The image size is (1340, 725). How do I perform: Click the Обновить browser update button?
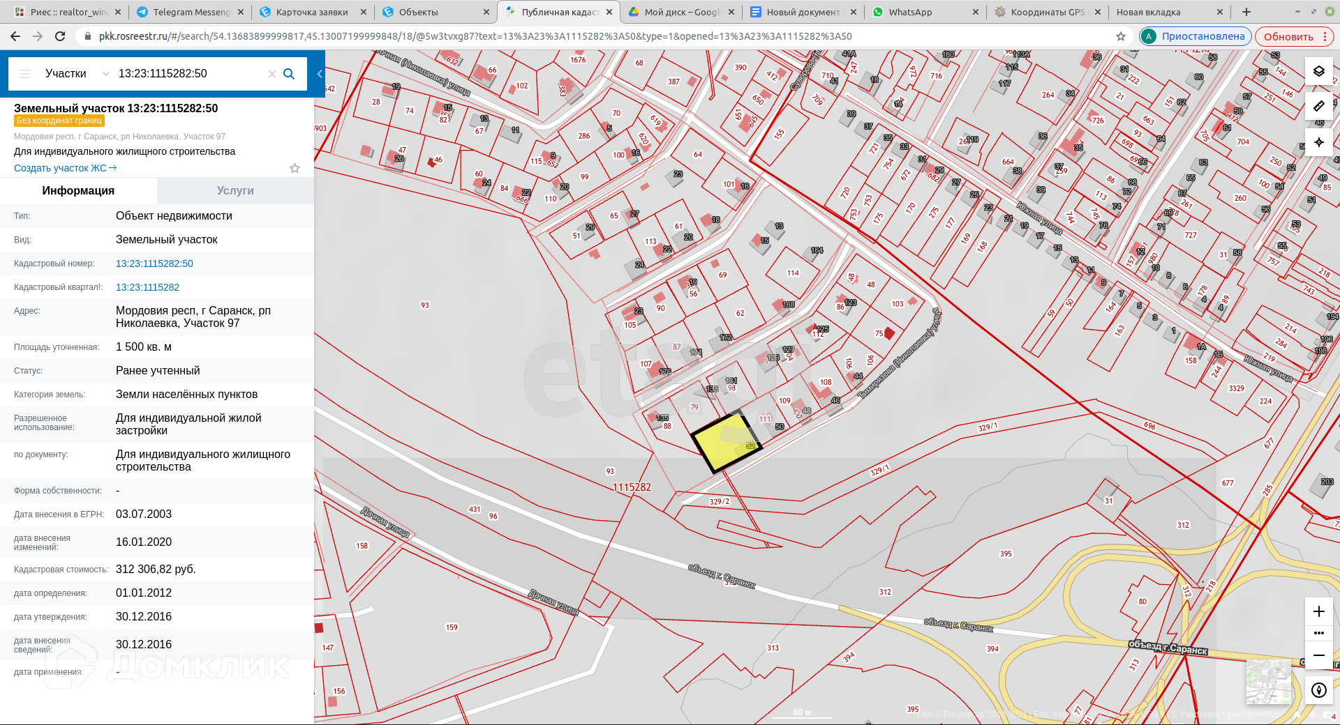click(1288, 36)
